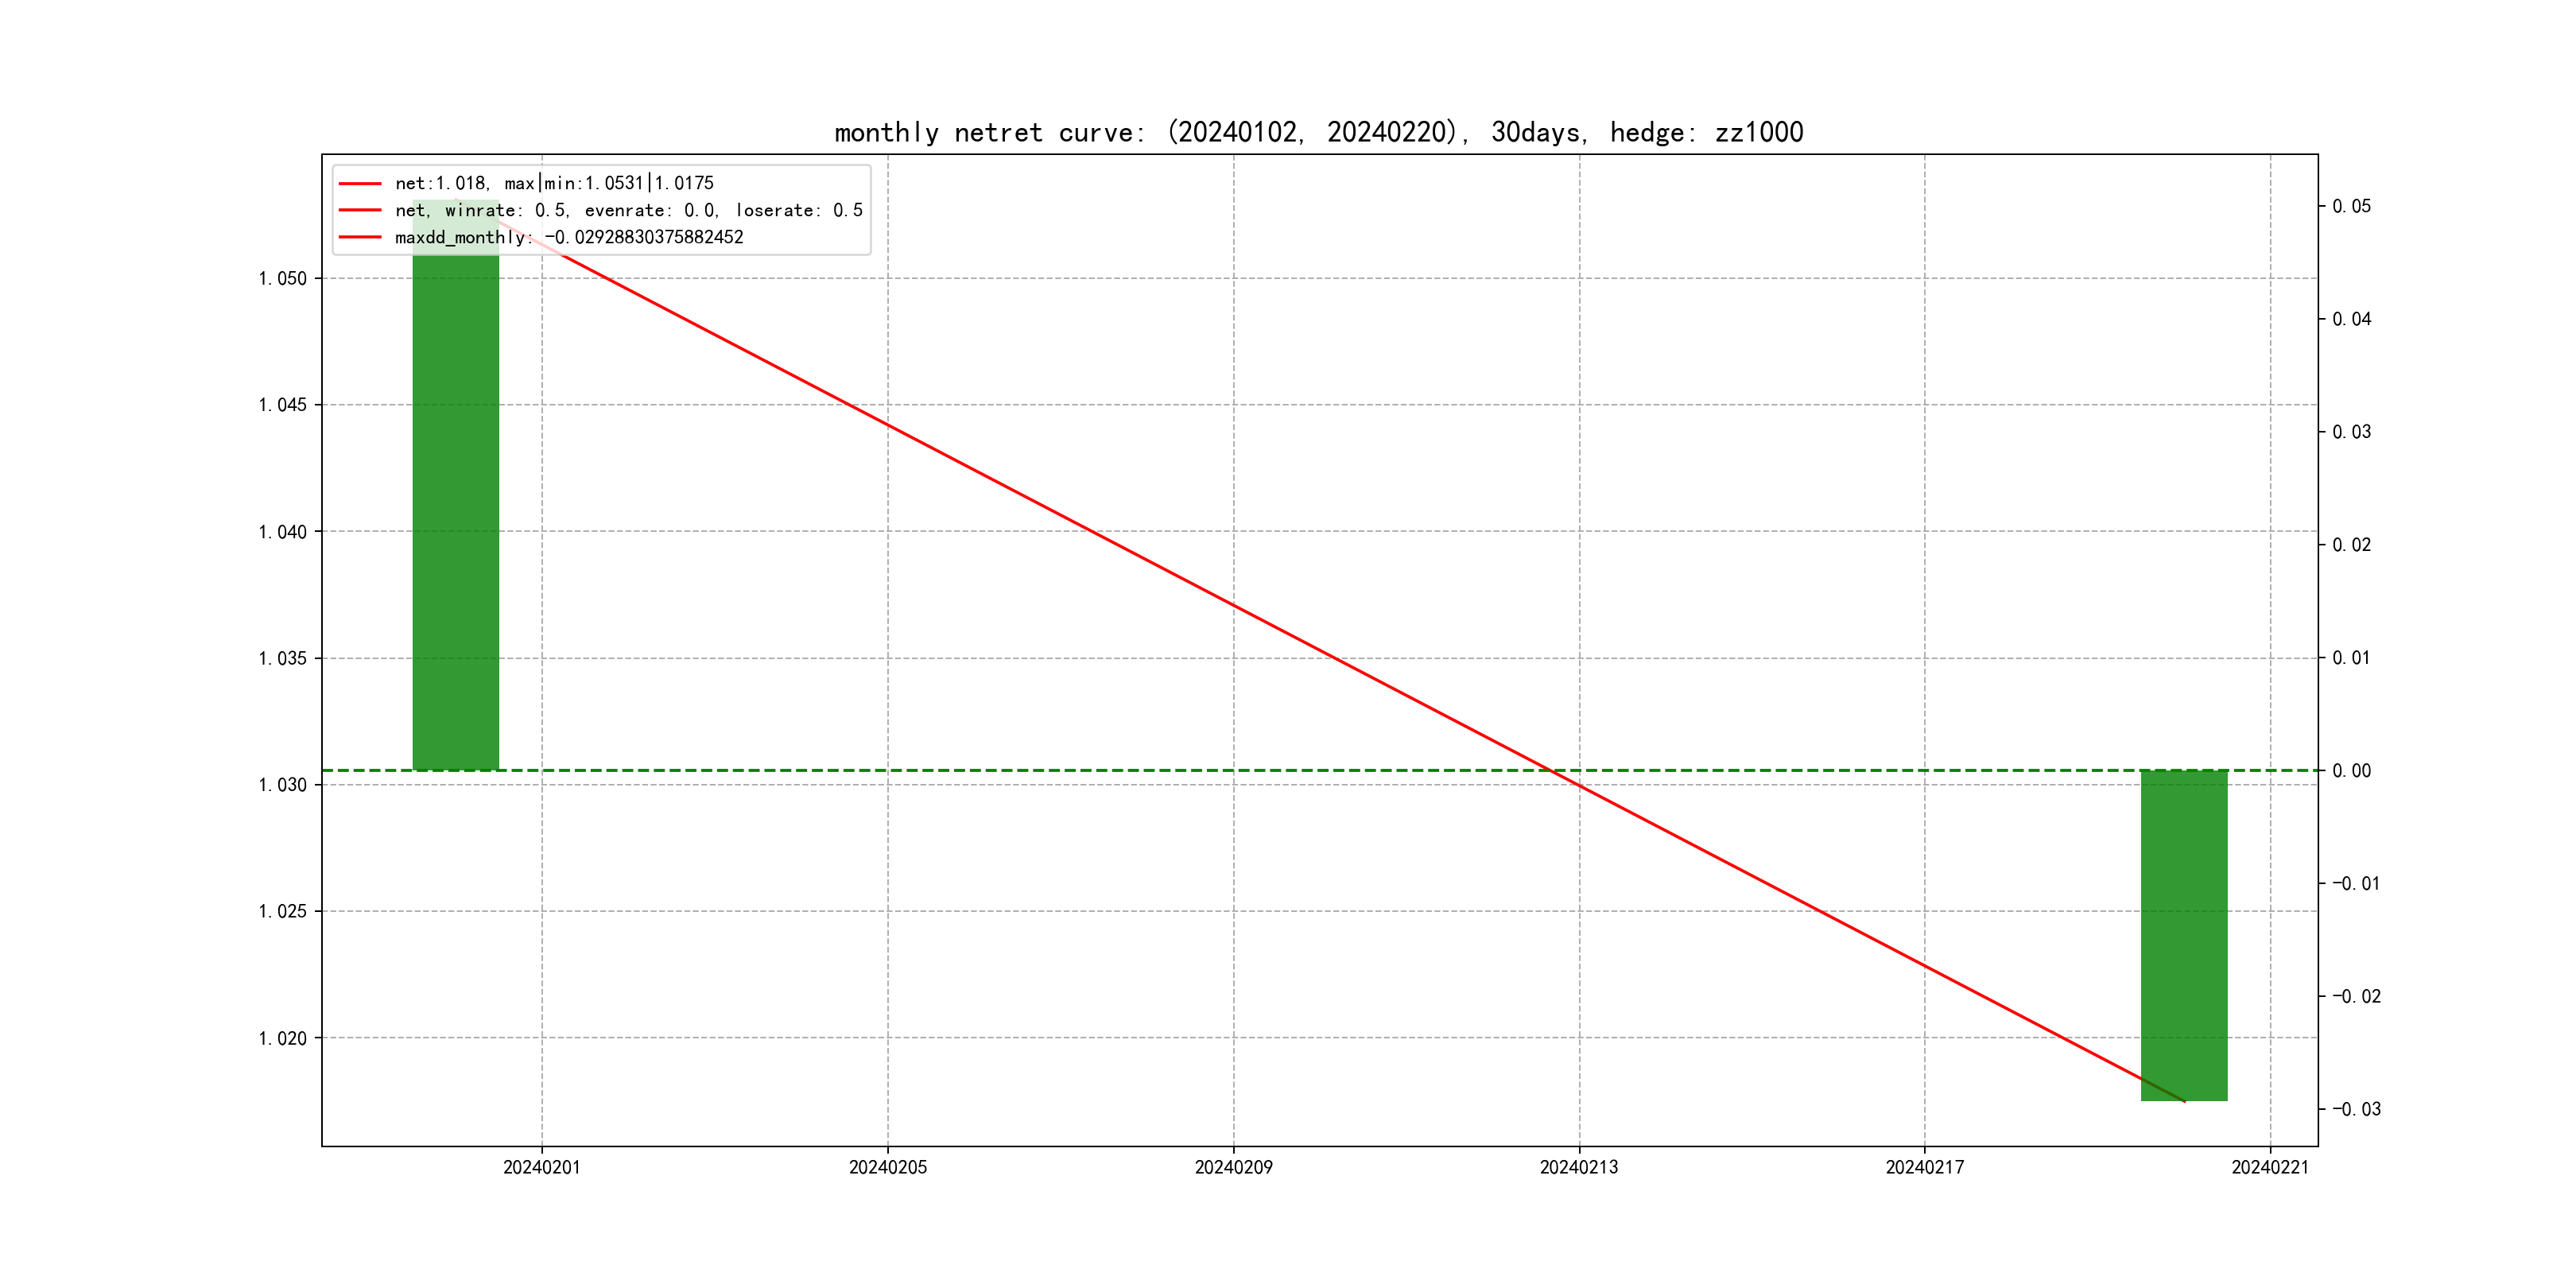Click x-axis tick label 20240205
This screenshot has width=2576, height=1288.
[887, 1167]
